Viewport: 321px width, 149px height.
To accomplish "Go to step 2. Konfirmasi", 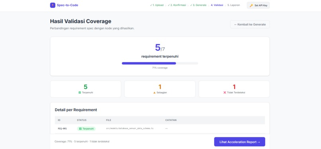I will click(x=177, y=5).
